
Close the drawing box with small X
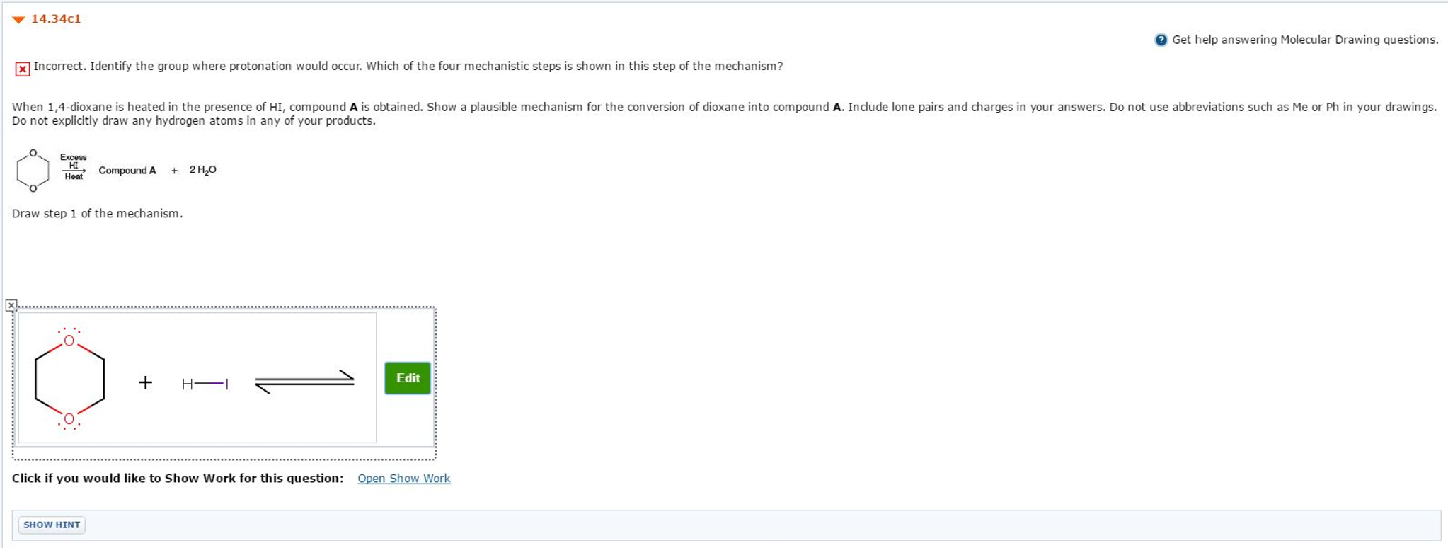11,305
